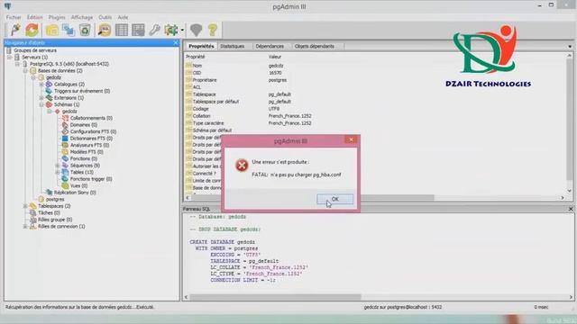
Task: Collapse the PostgreSQL 9.3 server node
Action: click(x=17, y=64)
